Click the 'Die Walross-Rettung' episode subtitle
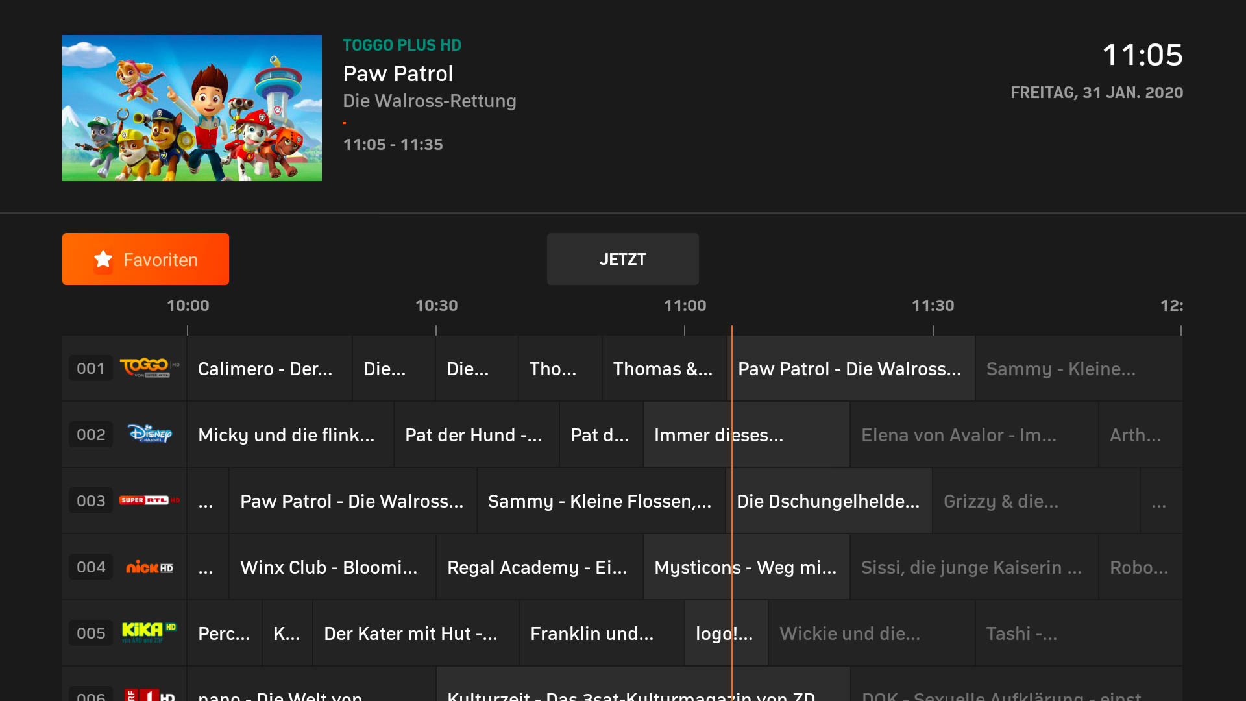Screen dimensions: 1246x701 pyautogui.click(x=430, y=101)
